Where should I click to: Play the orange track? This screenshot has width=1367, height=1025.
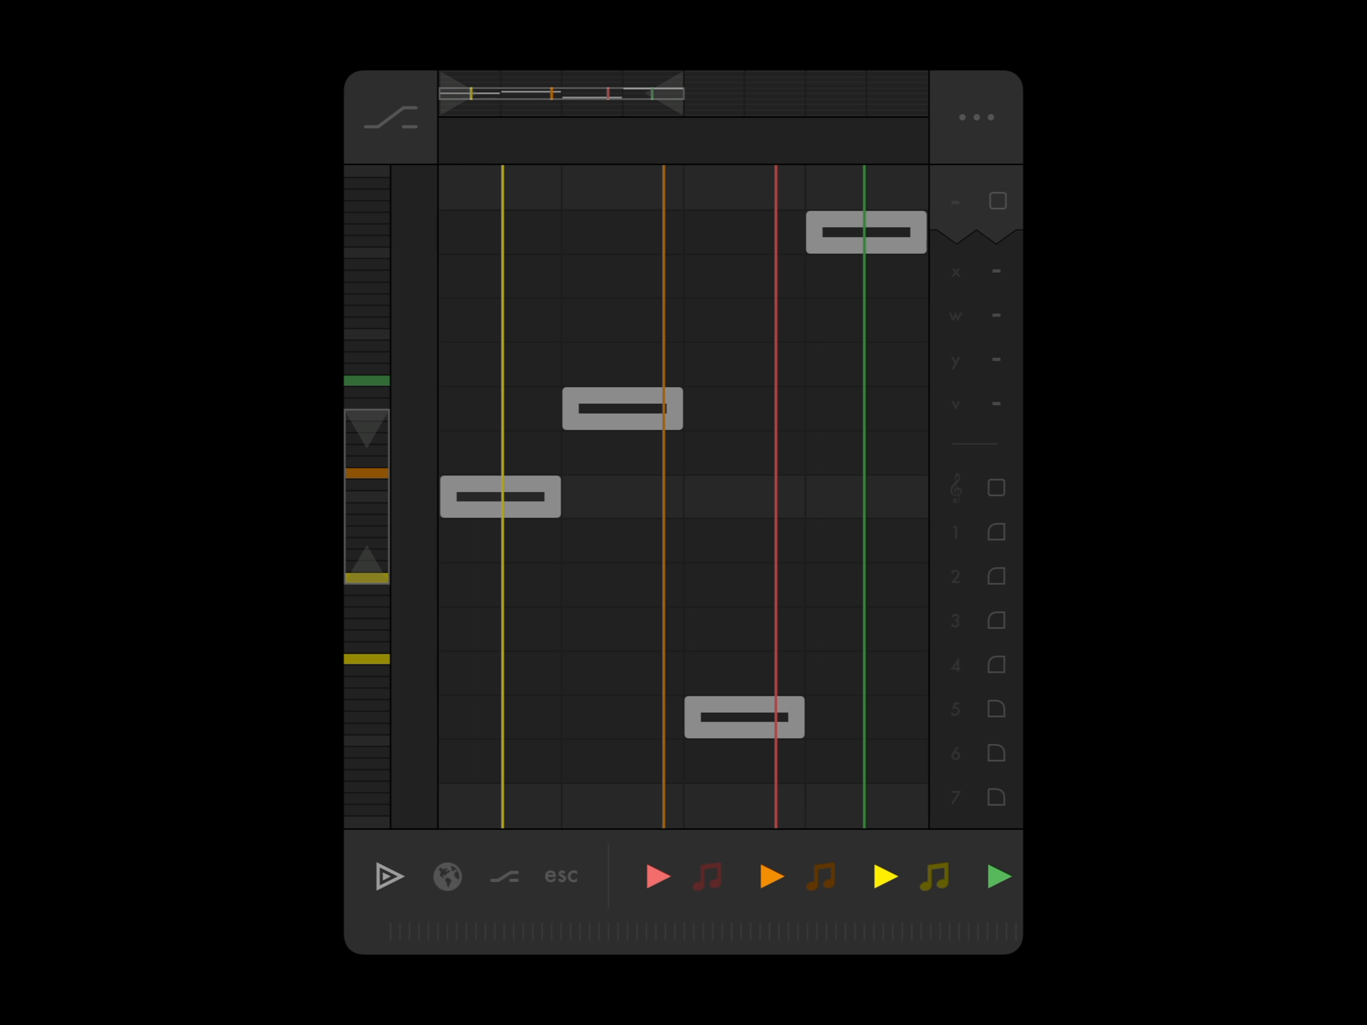point(772,876)
